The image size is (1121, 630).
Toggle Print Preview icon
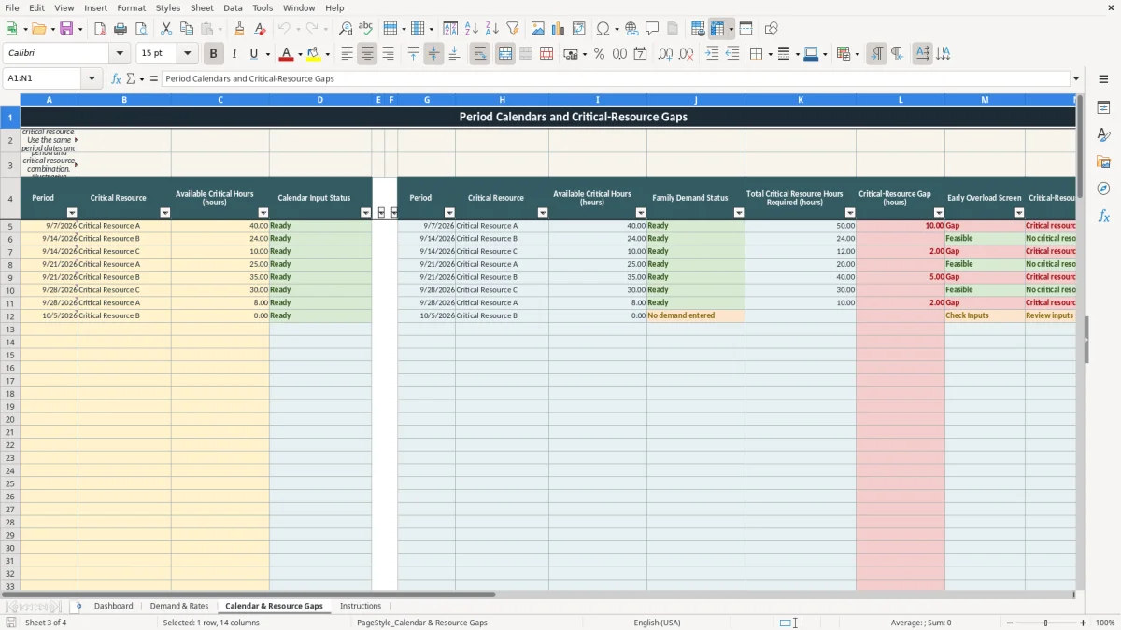pyautogui.click(x=141, y=29)
